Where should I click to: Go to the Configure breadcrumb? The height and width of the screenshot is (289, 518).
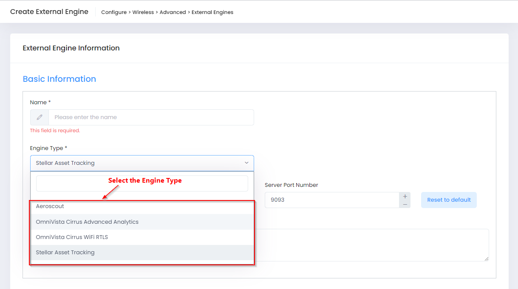pos(113,12)
